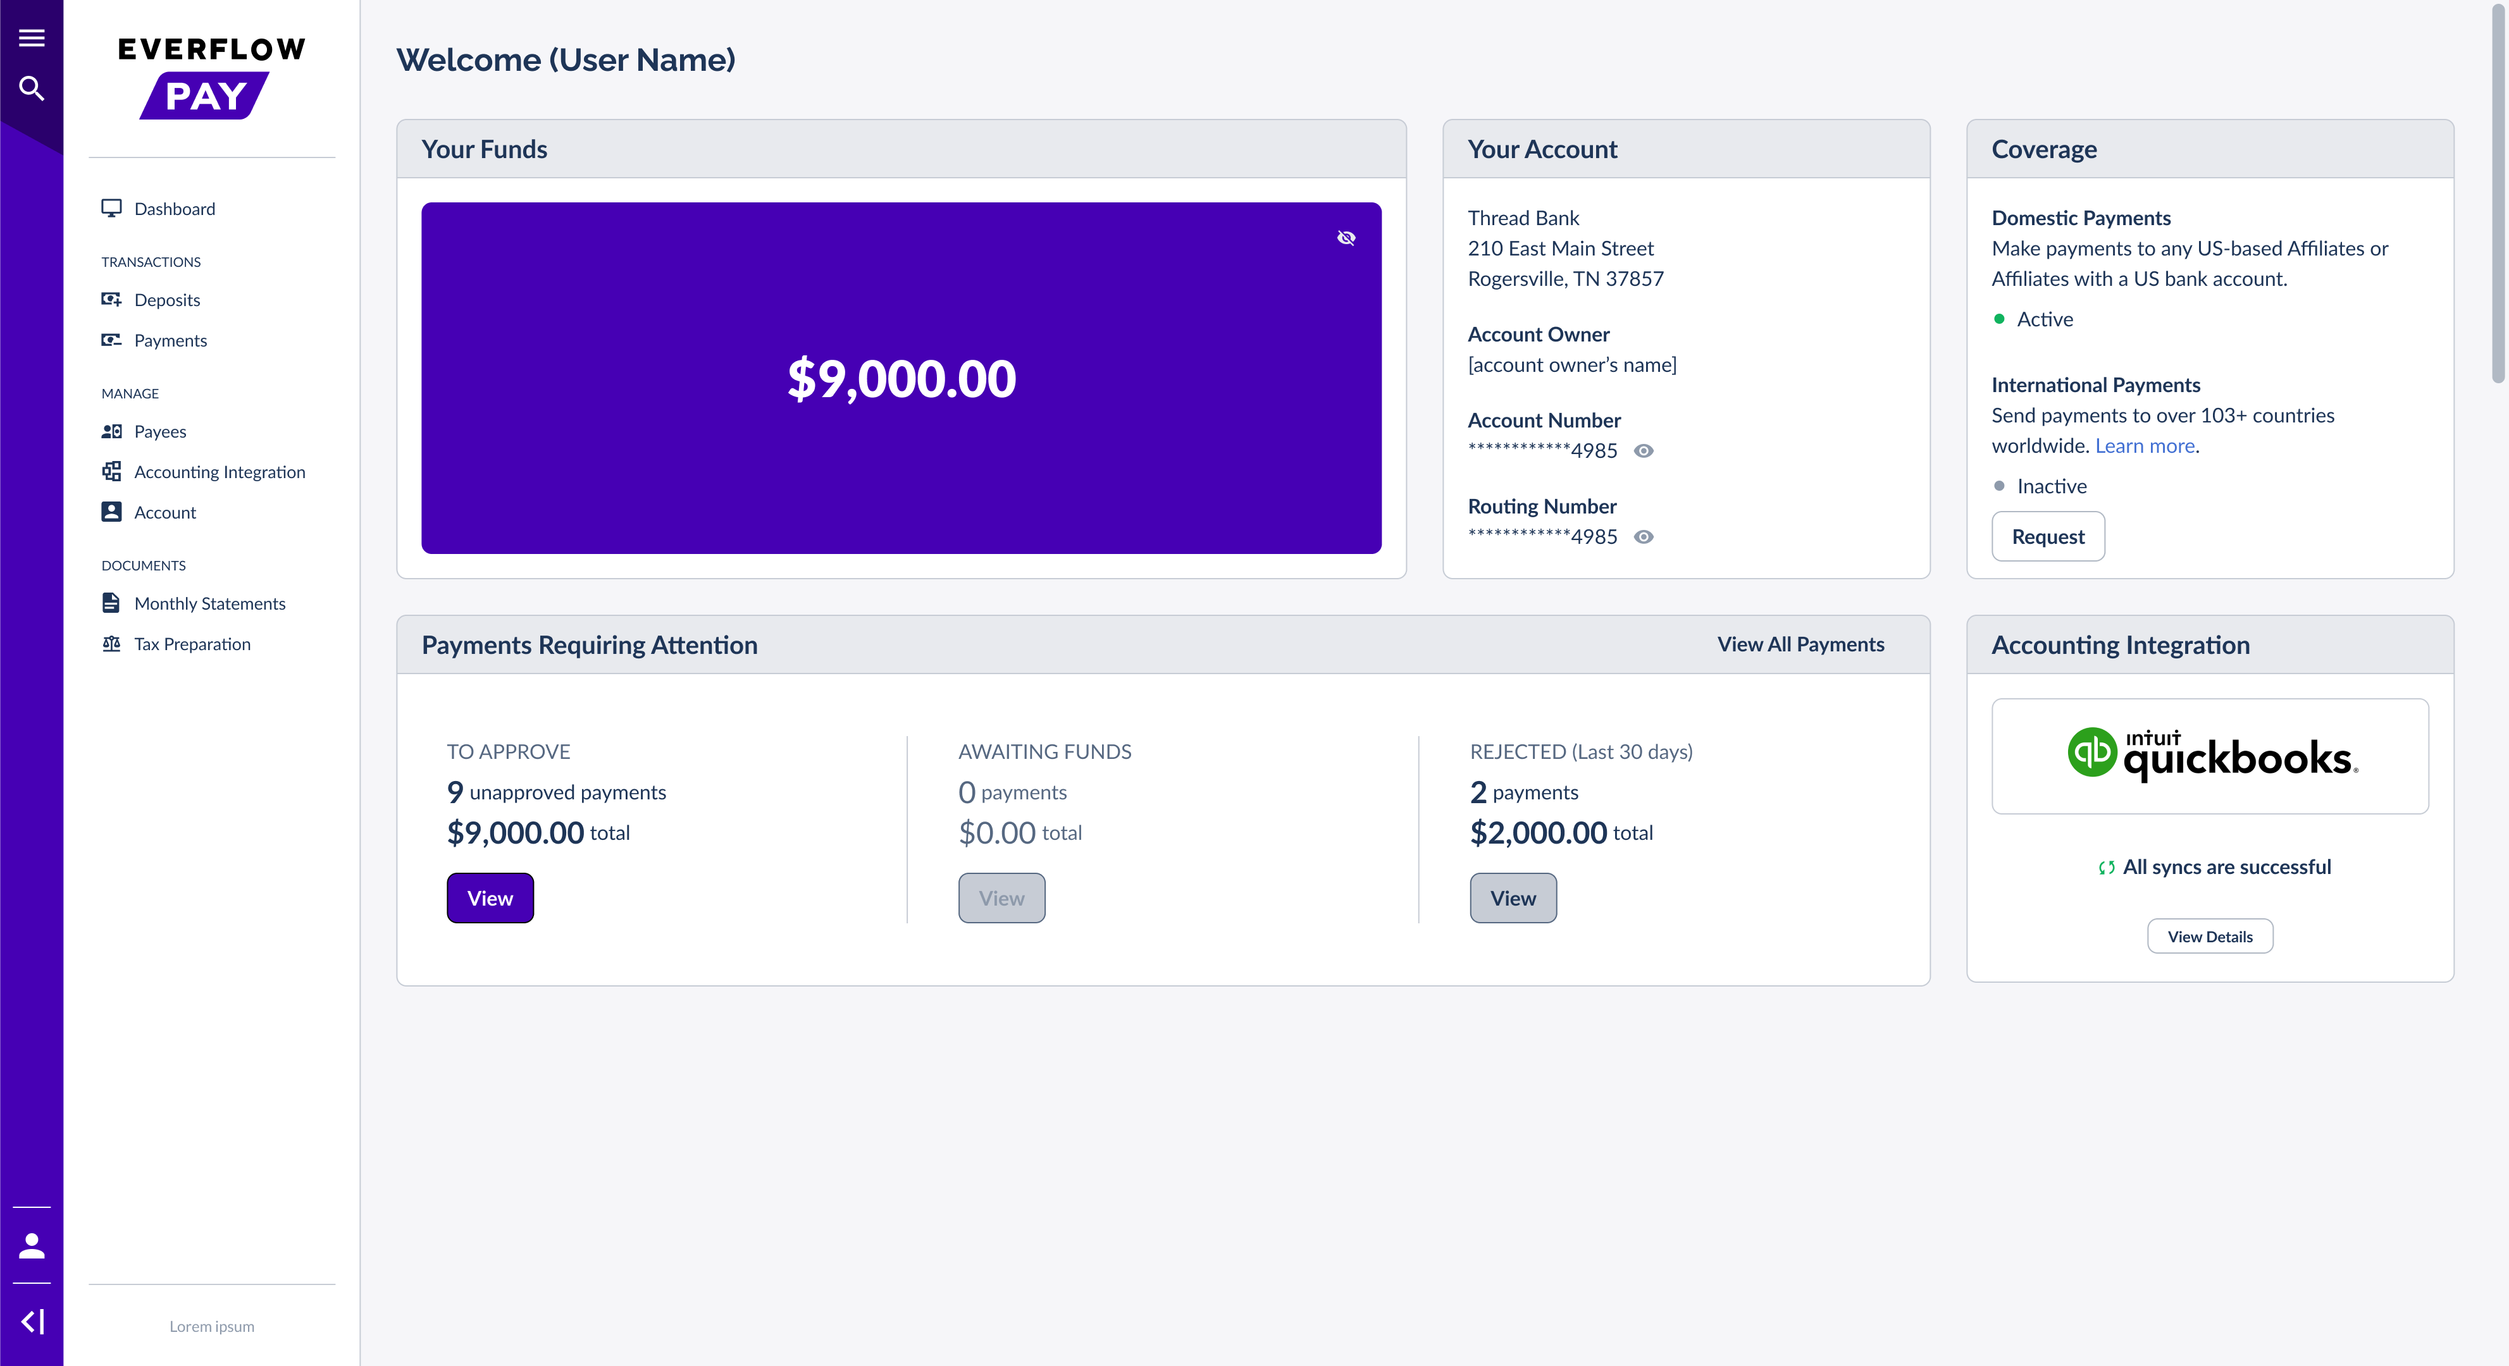2509x1366 pixels.
Task: Click View Details for accounting integration
Action: [2209, 937]
